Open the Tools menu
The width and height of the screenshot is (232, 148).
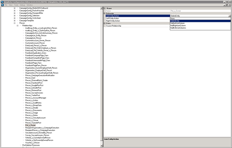coord(16,5)
